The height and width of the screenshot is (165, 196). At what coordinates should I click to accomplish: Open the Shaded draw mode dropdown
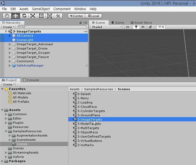(107, 27)
